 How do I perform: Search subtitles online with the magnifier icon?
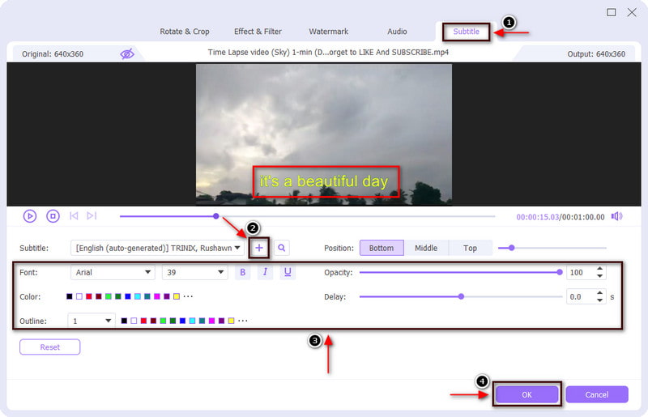281,248
